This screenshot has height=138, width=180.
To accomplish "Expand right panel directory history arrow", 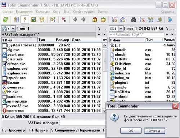I will pyautogui.click(x=172, y=35).
